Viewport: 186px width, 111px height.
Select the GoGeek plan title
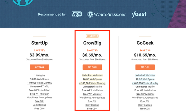click(x=145, y=43)
